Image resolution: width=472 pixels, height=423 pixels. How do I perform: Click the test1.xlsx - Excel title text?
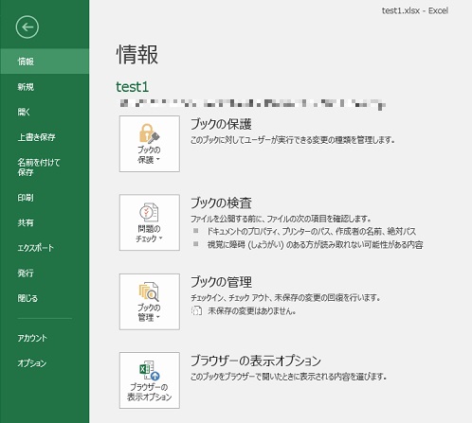(x=415, y=10)
